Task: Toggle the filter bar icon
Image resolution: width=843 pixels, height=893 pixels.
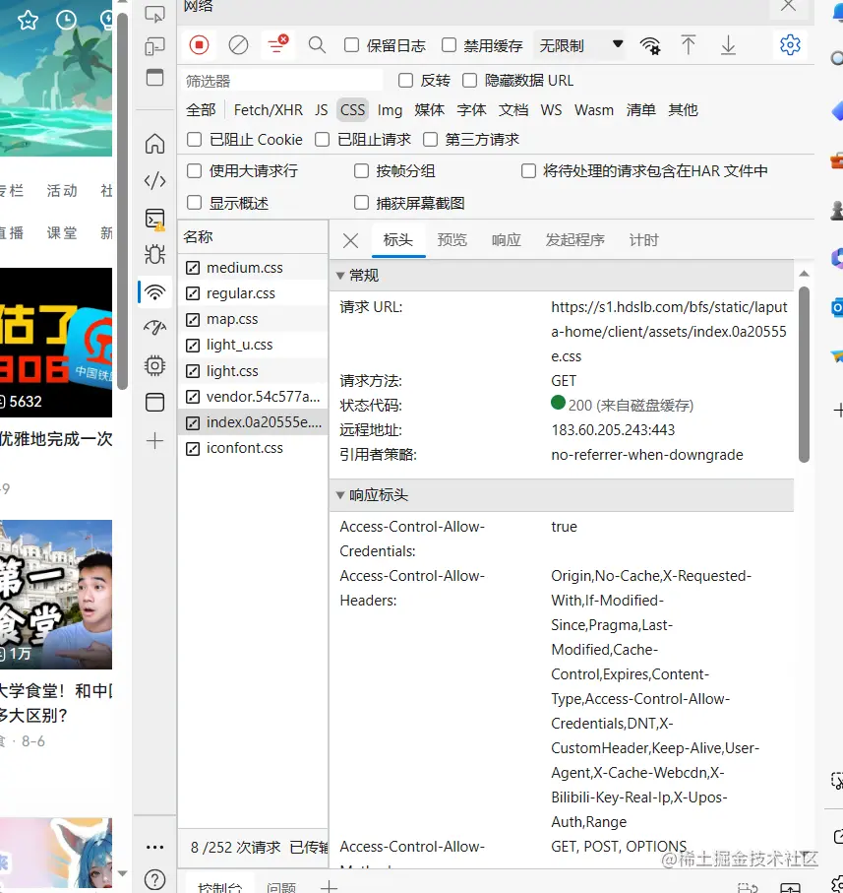Action: pos(277,44)
